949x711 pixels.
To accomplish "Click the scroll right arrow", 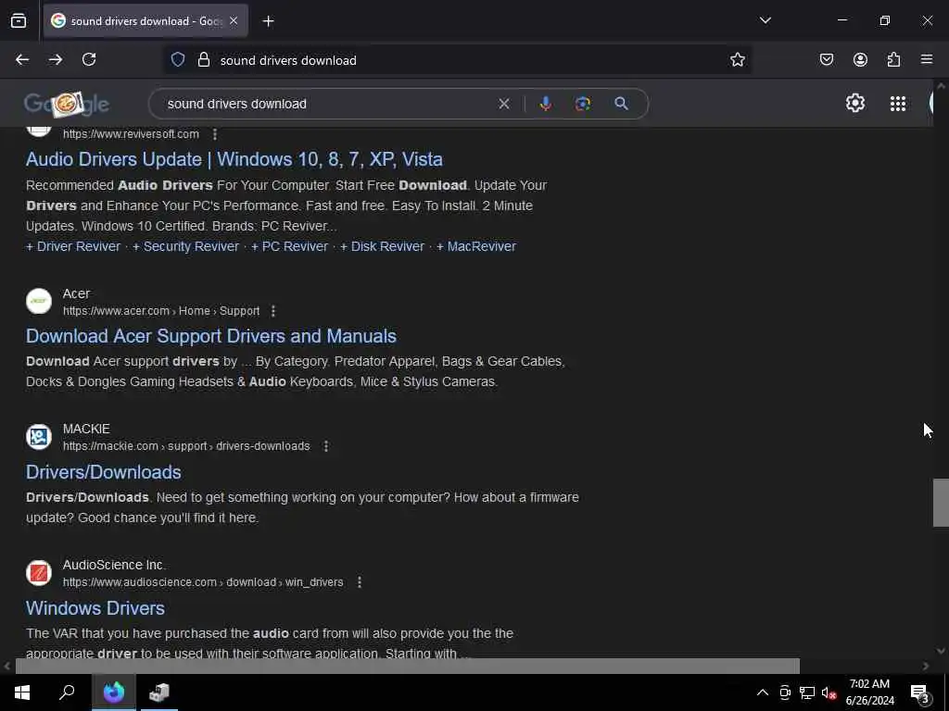I will 926,667.
